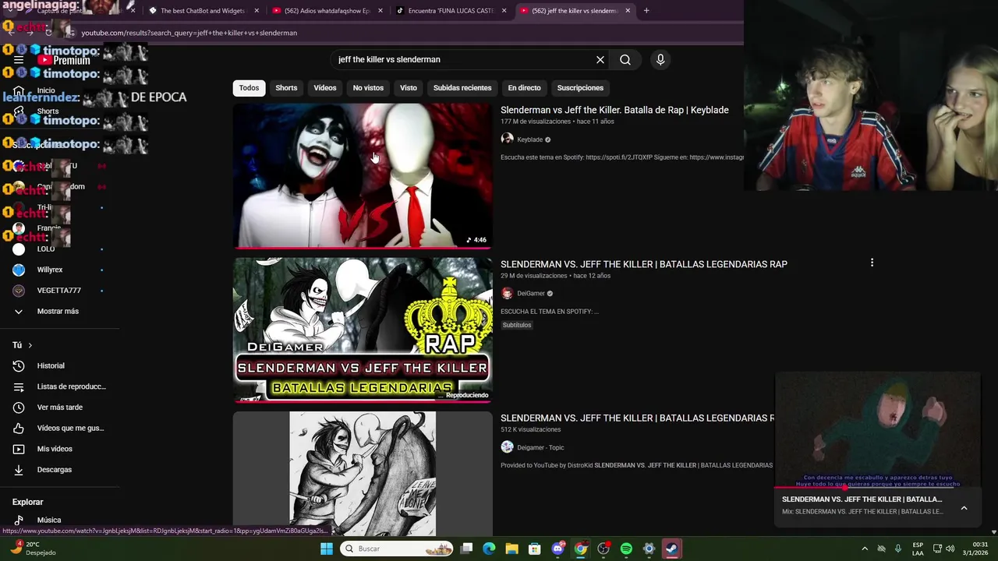Select the Subidas recientes filter chip

tap(462, 88)
